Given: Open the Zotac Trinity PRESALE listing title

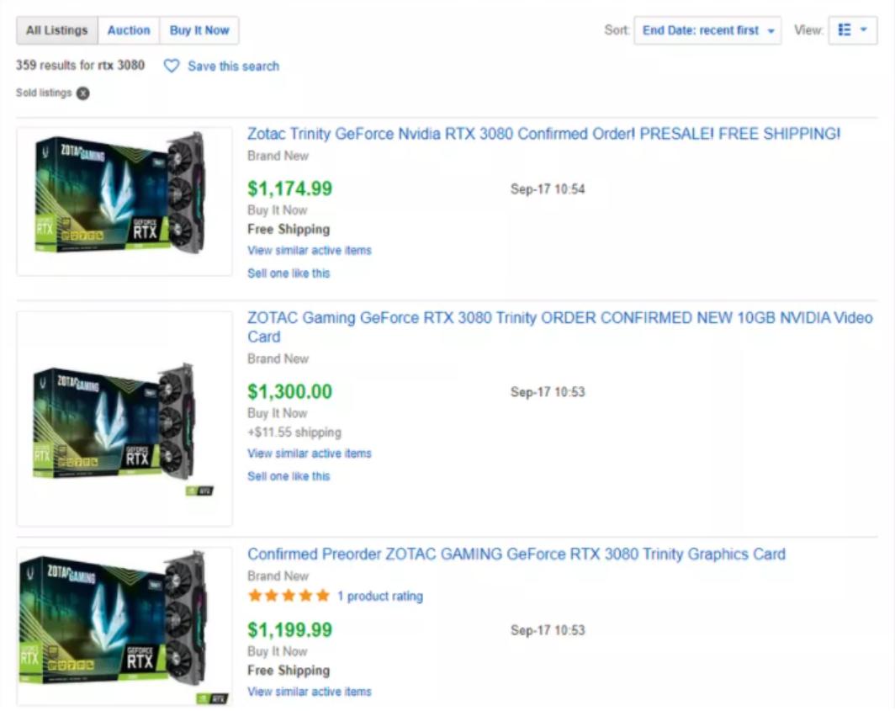Looking at the screenshot, I should (543, 133).
